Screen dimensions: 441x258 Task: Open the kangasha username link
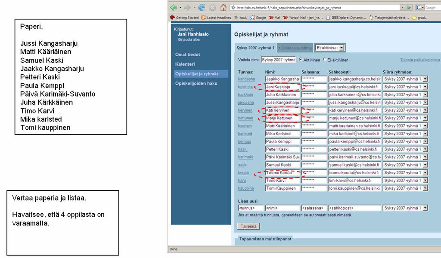coord(246,79)
